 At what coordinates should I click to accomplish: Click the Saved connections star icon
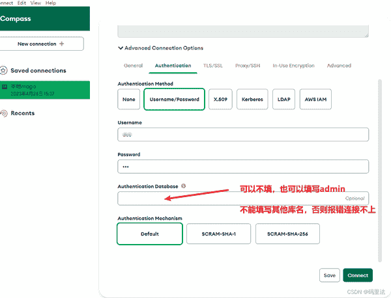point(3,70)
